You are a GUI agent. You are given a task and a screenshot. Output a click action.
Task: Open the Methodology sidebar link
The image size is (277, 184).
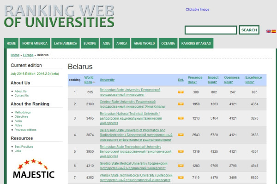(23, 112)
